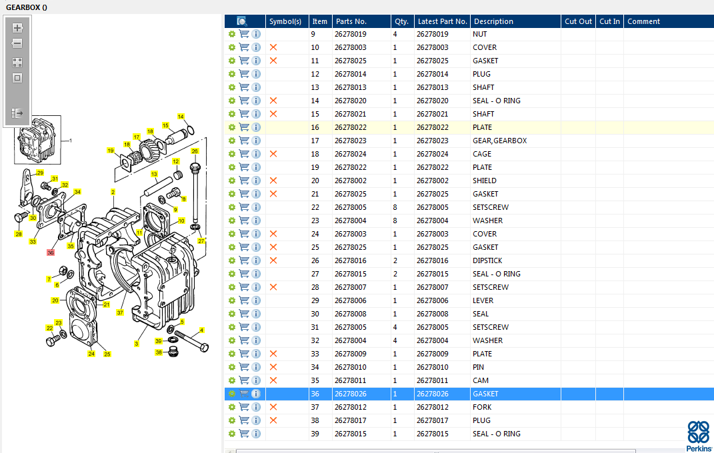Click the list export arrow icon
714x453 pixels.
[17, 113]
